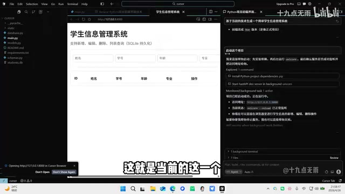Image resolution: width=345 pixels, height=194 pixels.
Task: Open the Search view icon in sidebar
Action: tap(26, 12)
